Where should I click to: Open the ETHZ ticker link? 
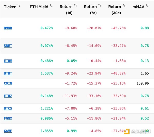[x=8, y=96]
